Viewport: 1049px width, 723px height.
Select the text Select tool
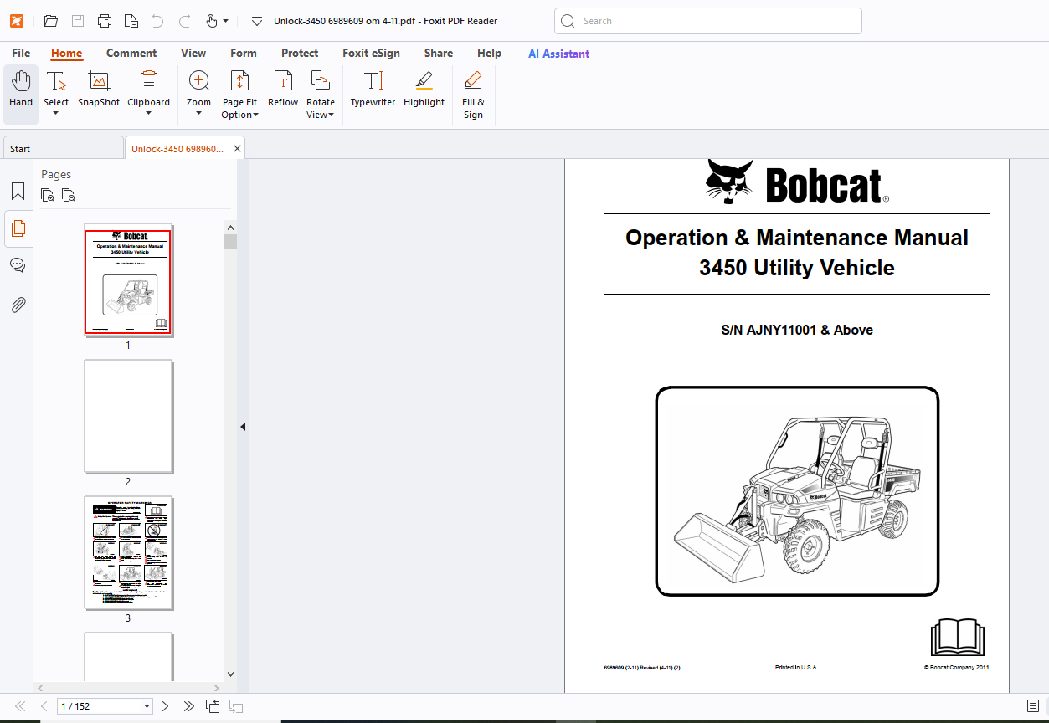56,88
